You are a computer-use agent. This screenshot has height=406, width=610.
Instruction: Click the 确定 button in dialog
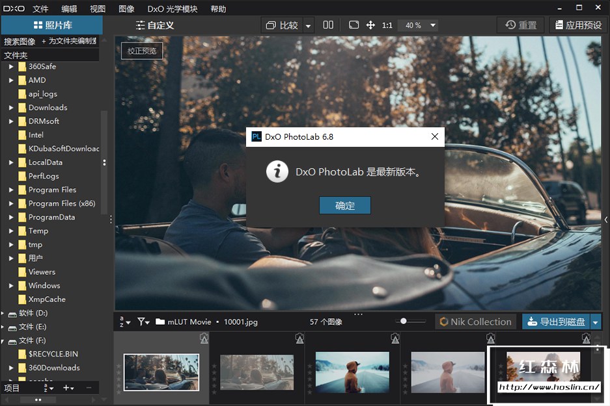pyautogui.click(x=344, y=205)
